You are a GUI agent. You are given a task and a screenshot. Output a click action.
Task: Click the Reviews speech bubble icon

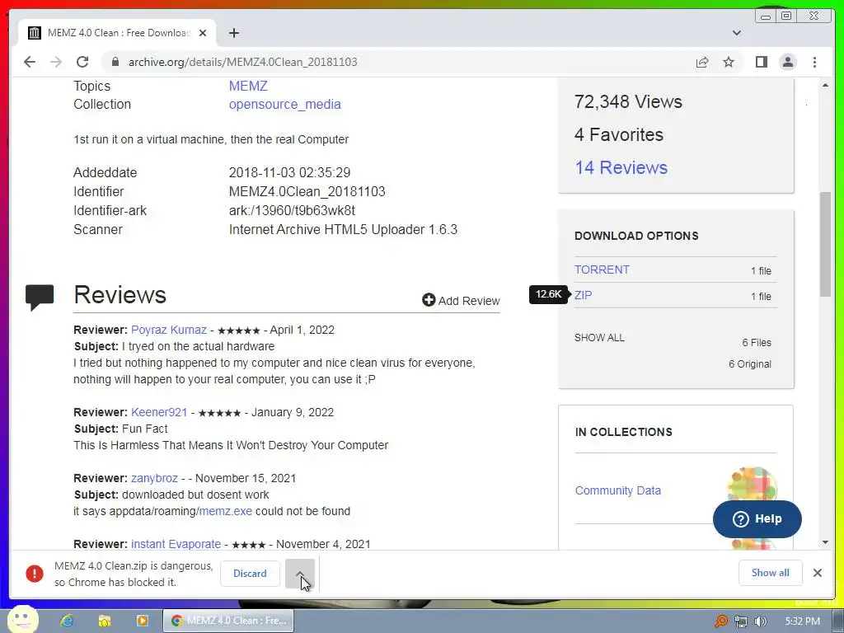(x=40, y=297)
